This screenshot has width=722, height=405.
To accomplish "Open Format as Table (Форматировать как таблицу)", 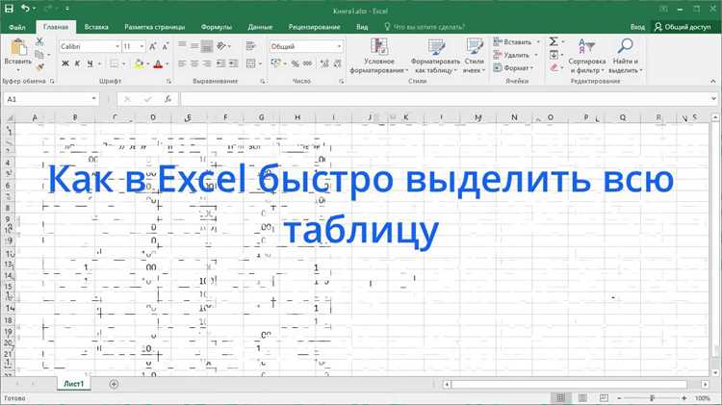I will [435, 56].
